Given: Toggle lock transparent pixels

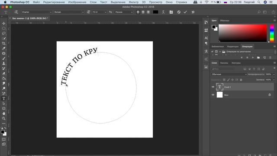Looking at the screenshot, I should 224,80.
